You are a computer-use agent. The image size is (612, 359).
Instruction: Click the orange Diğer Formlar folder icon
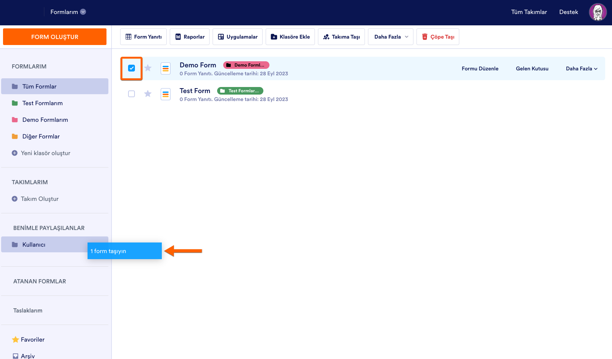point(15,137)
